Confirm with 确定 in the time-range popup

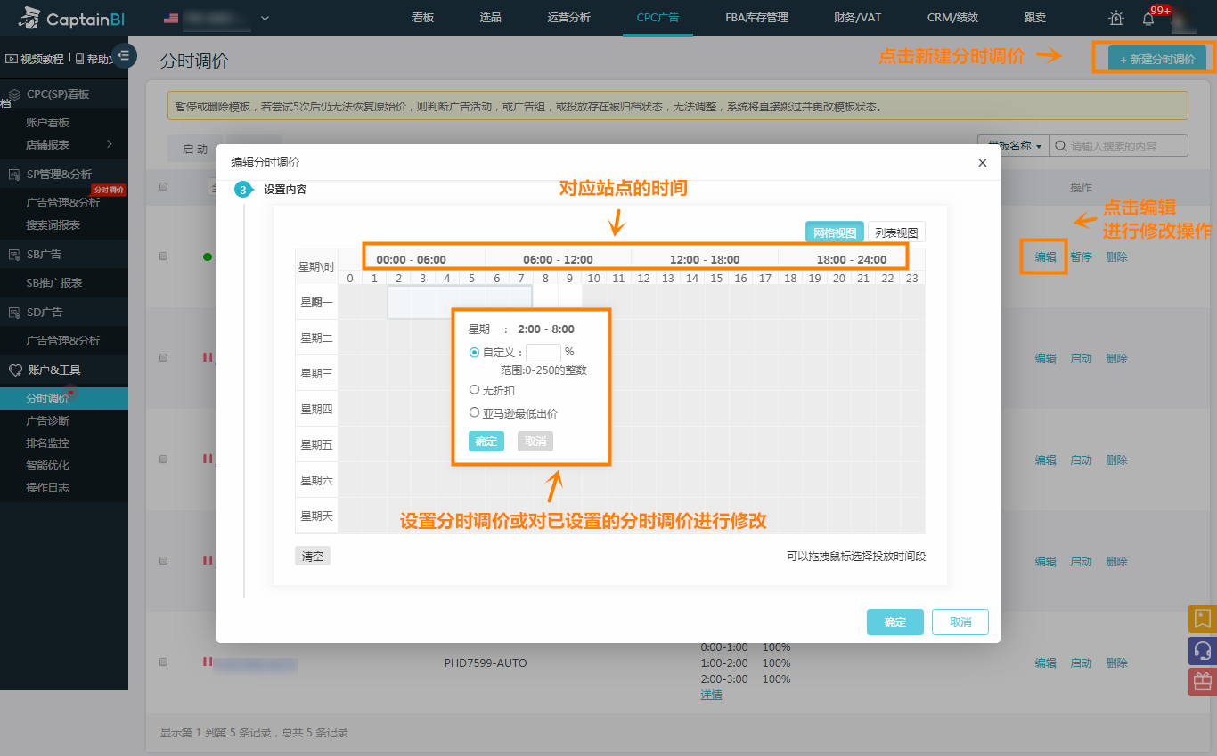pyautogui.click(x=486, y=441)
